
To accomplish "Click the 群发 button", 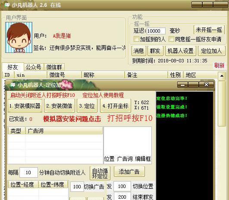I will point(155,51).
